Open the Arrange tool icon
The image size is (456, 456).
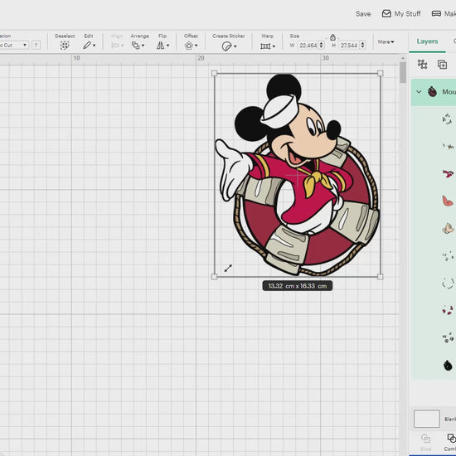coord(135,46)
